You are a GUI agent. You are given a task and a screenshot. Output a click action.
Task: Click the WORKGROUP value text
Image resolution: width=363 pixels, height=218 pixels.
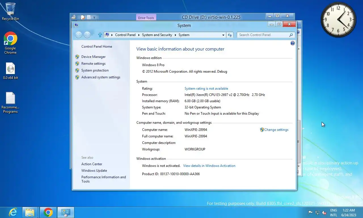click(x=195, y=149)
